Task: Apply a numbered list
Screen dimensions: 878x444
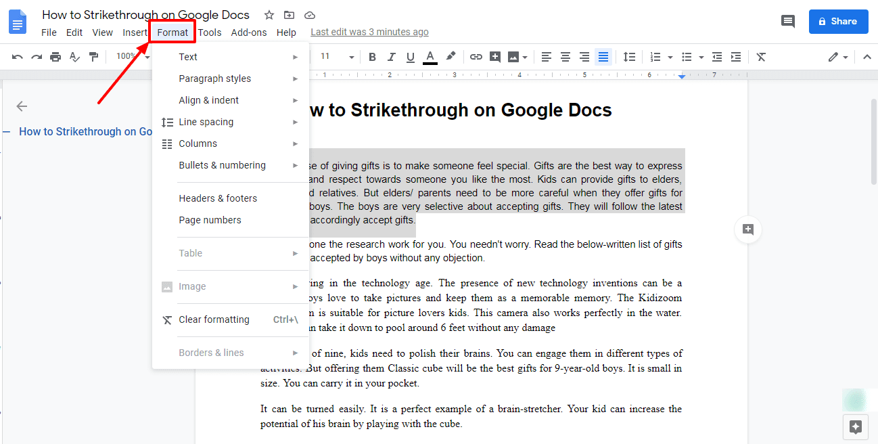Action: click(x=655, y=57)
